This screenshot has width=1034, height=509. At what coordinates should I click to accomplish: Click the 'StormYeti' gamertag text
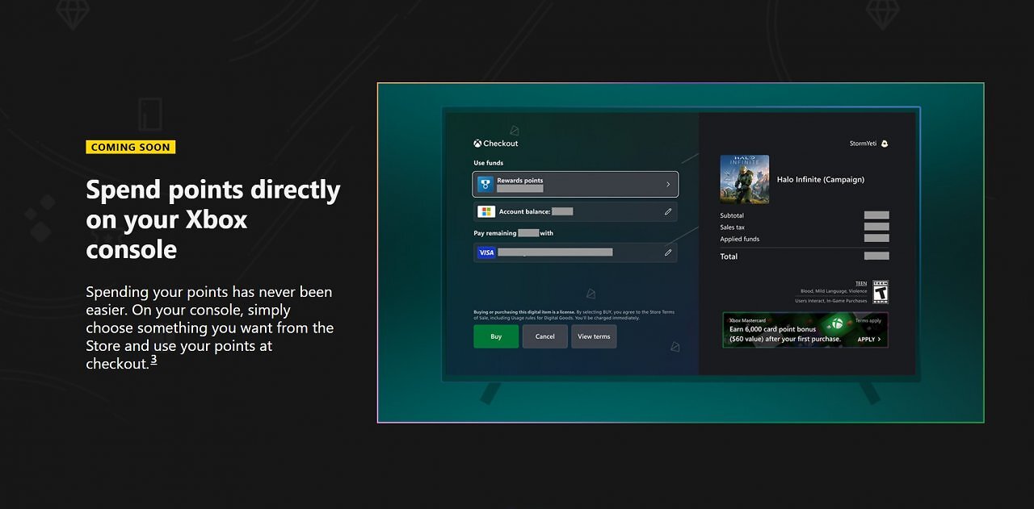click(x=863, y=144)
